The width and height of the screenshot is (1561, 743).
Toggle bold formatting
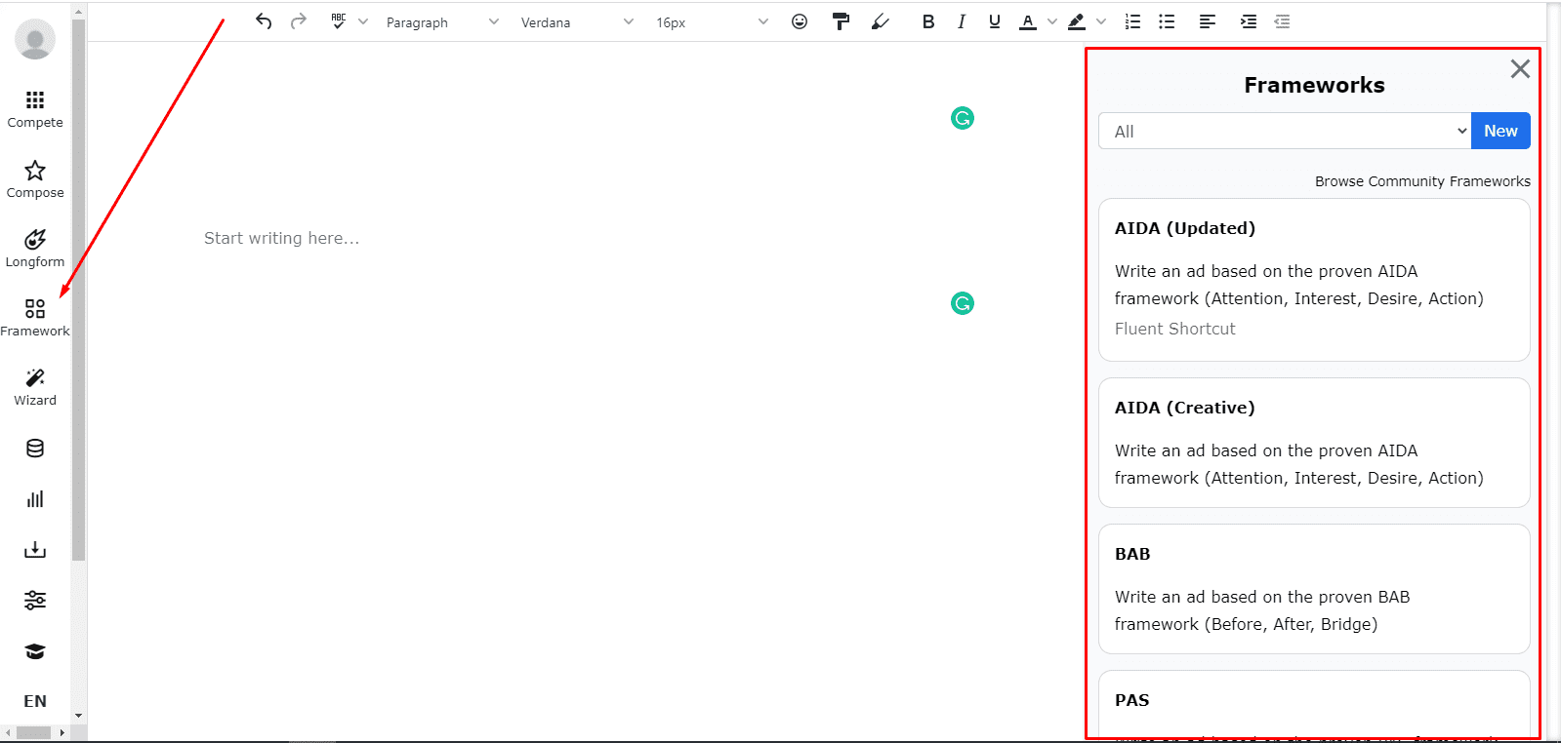[x=928, y=21]
